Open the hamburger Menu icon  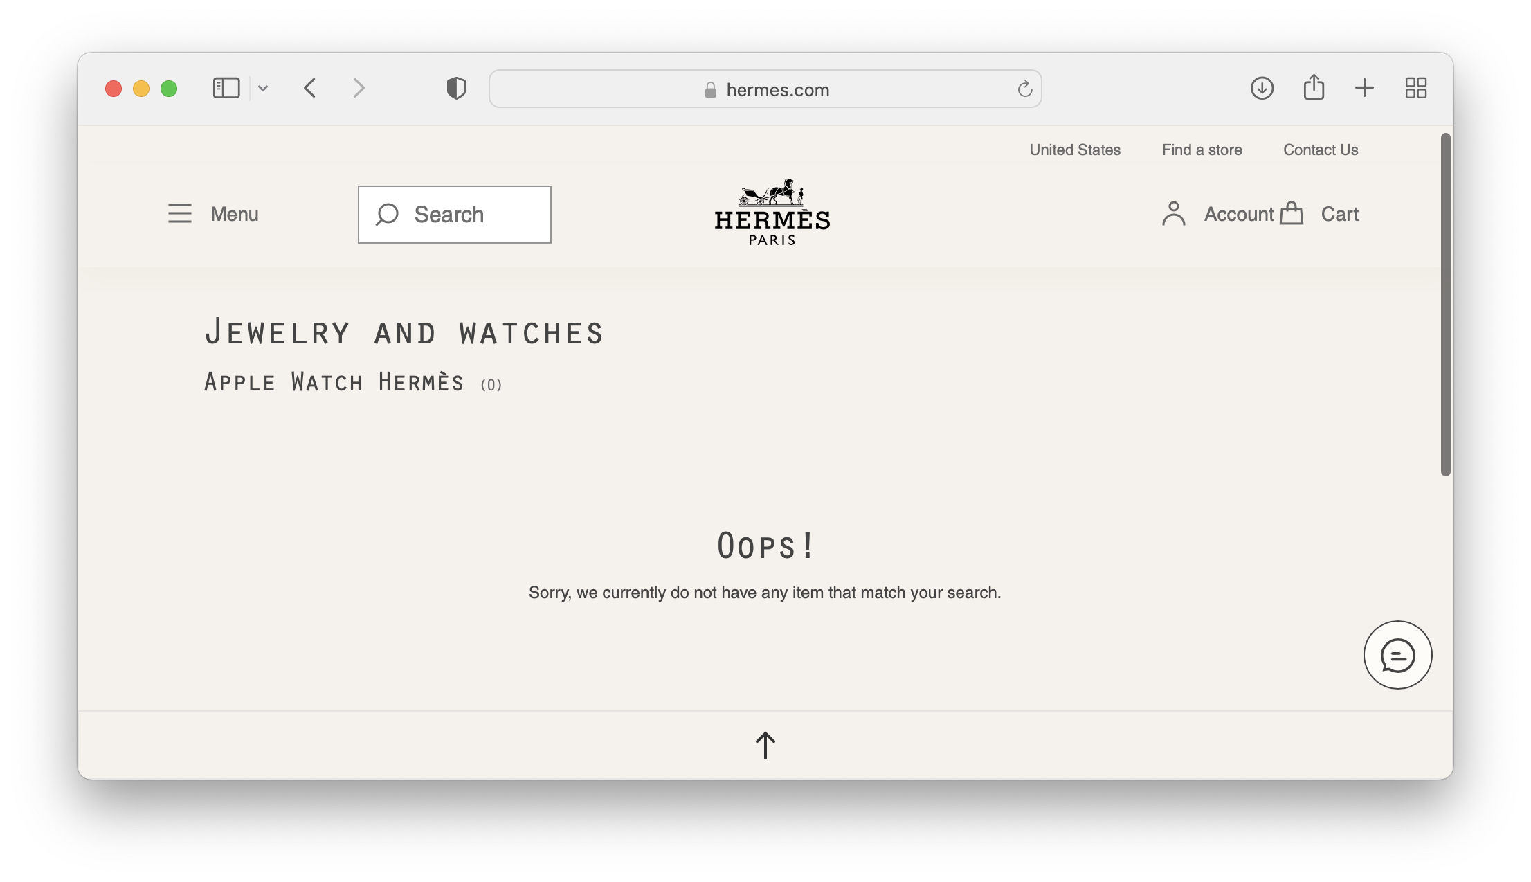click(180, 213)
